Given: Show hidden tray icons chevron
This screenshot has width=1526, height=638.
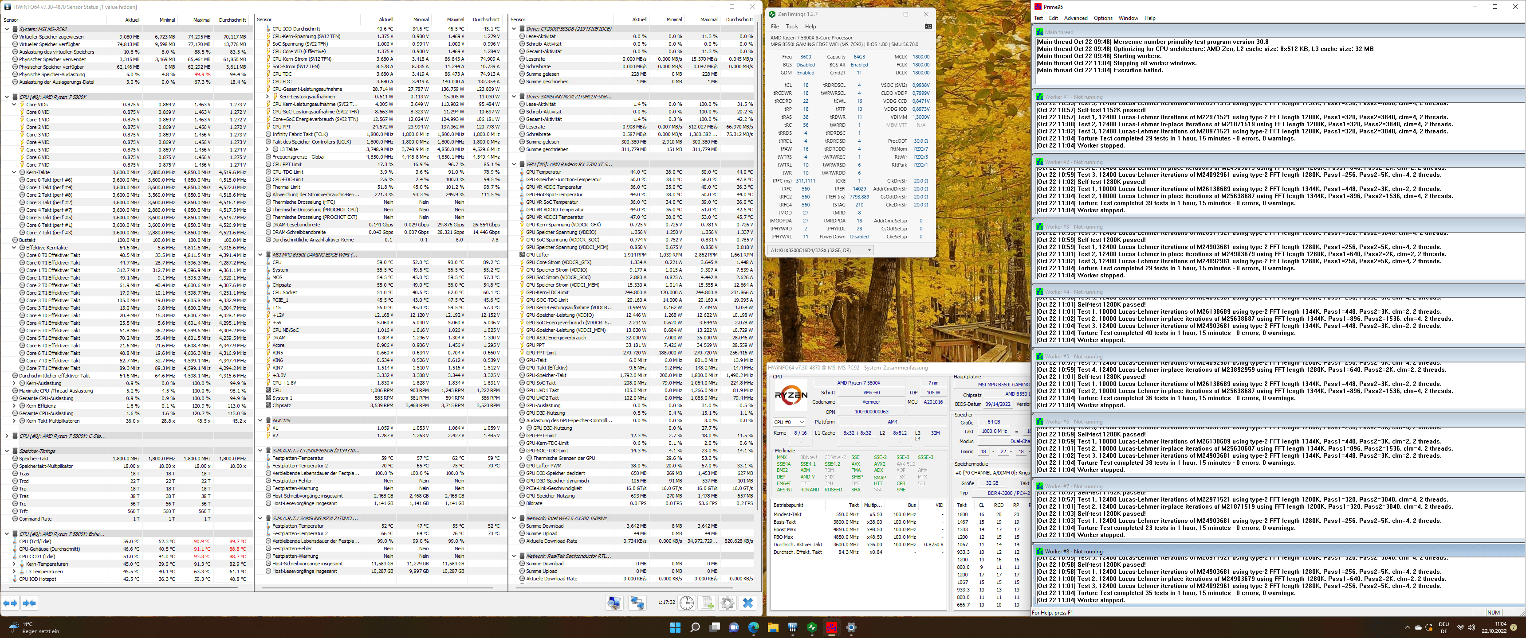Looking at the screenshot, I should coord(1408,627).
